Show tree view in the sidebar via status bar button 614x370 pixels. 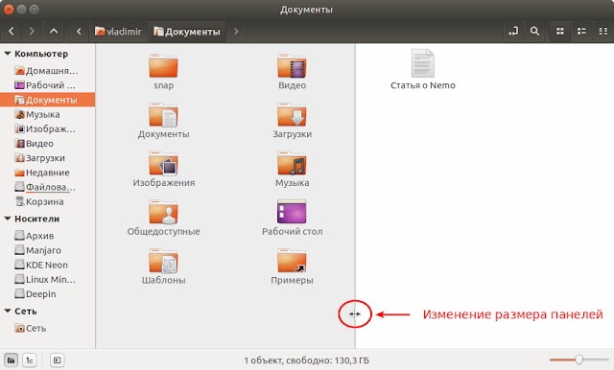tap(30, 360)
